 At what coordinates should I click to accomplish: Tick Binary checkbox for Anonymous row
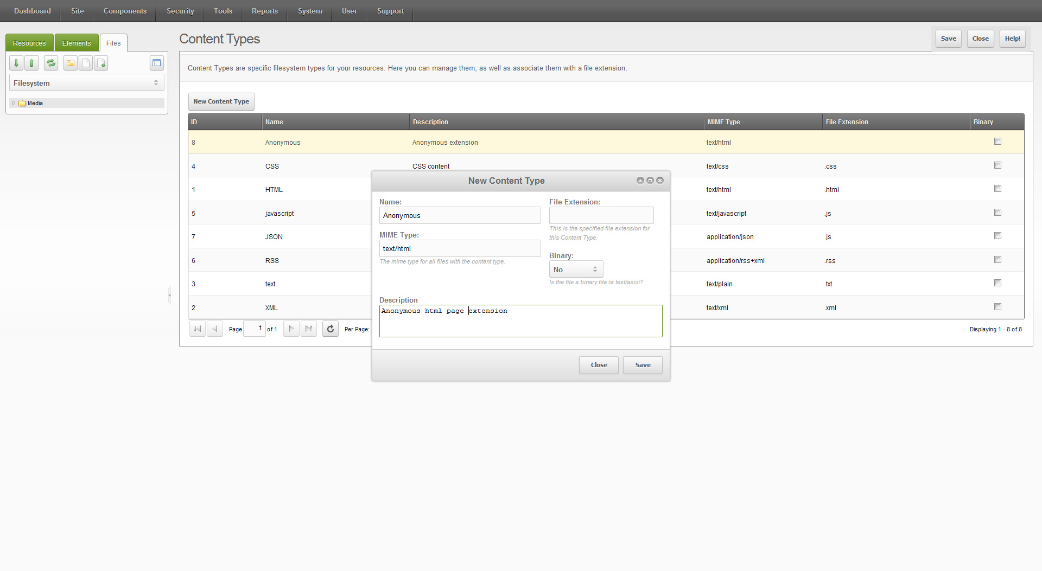pos(997,142)
